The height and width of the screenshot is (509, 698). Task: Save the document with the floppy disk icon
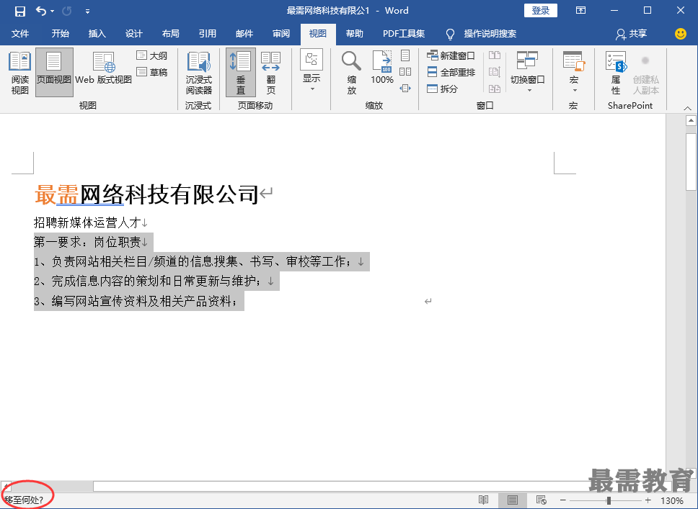[20, 11]
